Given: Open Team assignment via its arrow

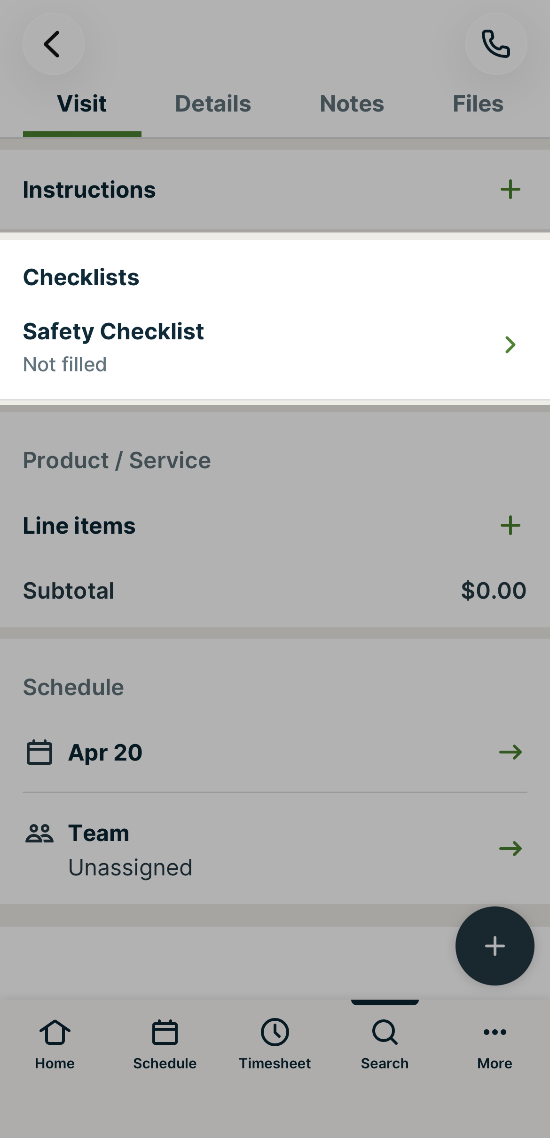Looking at the screenshot, I should coord(511,849).
